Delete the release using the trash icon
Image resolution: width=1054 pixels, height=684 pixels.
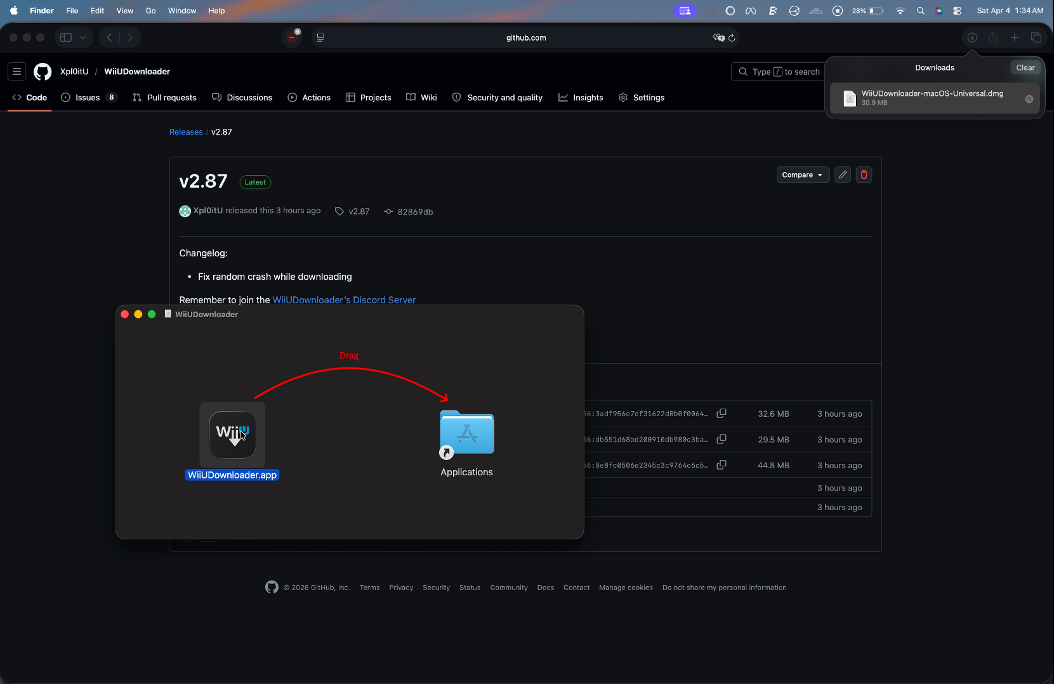[864, 174]
